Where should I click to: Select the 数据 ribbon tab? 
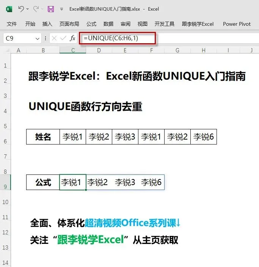[108, 24]
